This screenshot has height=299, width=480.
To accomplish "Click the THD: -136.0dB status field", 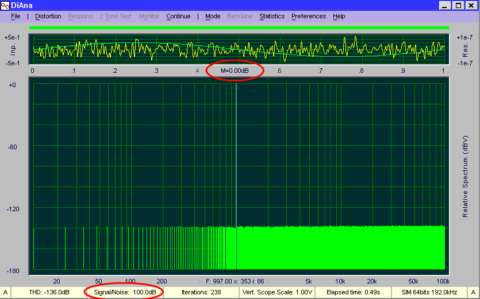I will 49,292.
